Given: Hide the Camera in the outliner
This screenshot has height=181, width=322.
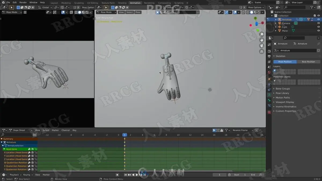Looking at the screenshot, I should point(319,23).
